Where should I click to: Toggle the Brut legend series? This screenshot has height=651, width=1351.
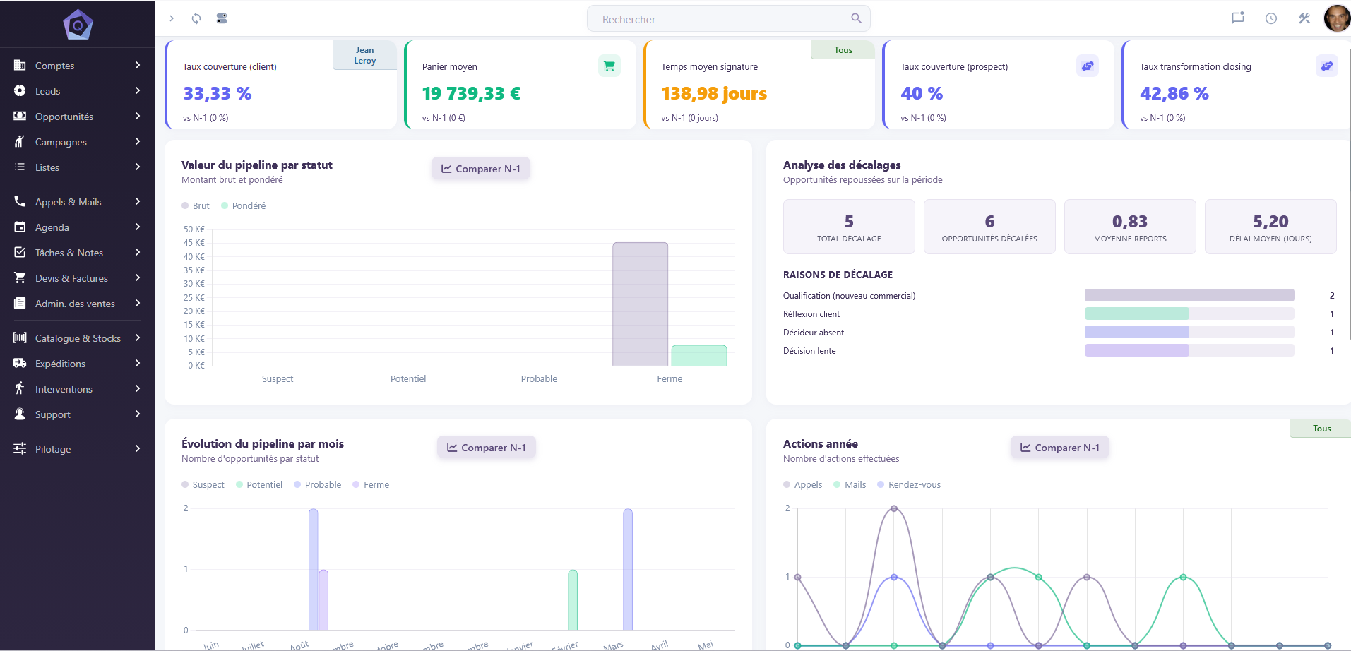point(196,205)
